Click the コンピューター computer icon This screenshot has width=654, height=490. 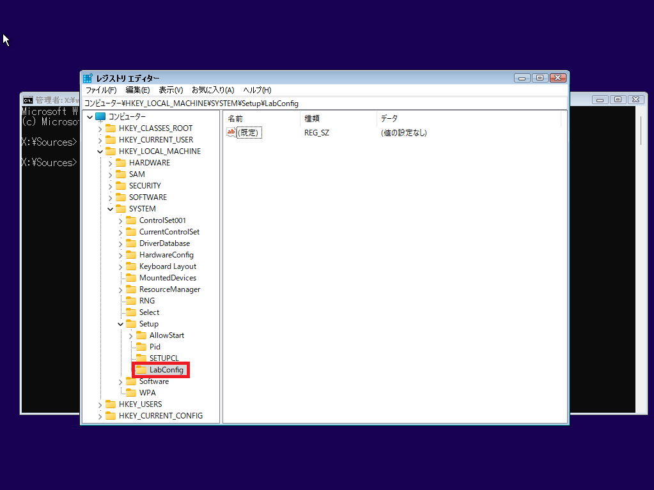100,117
